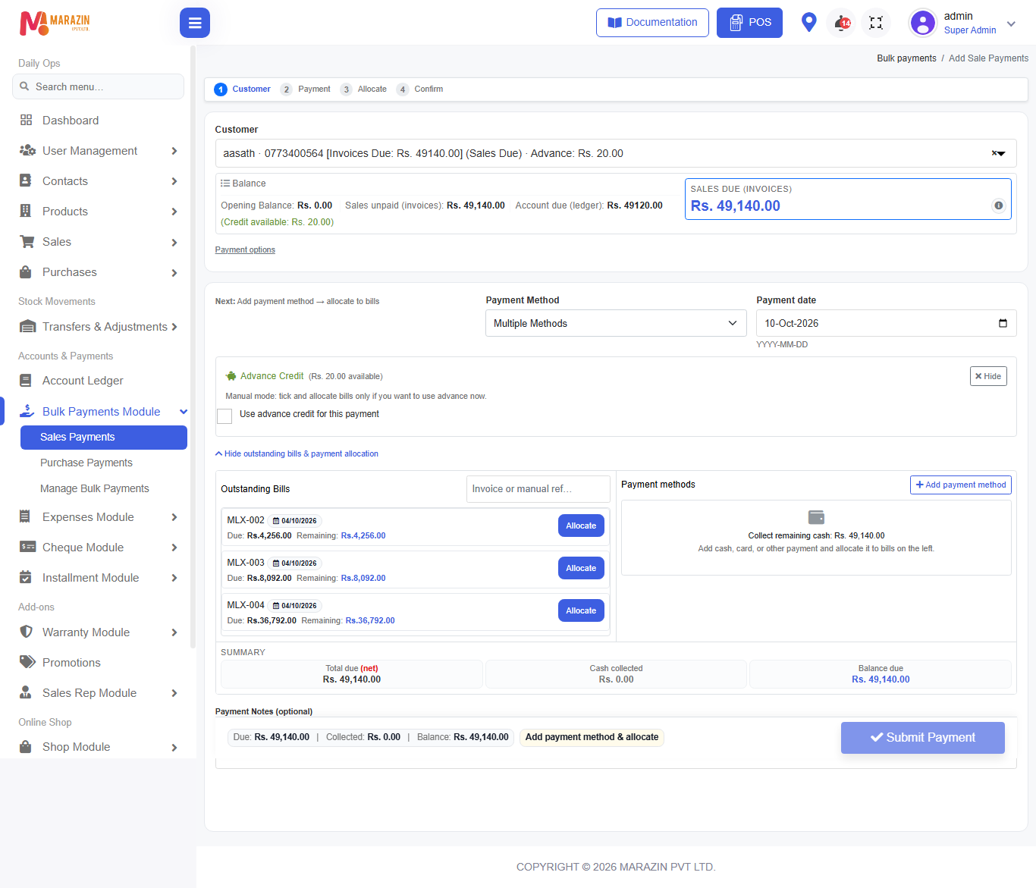1036x888 pixels.
Task: Expand the Sales submenu arrow
Action: point(174,243)
